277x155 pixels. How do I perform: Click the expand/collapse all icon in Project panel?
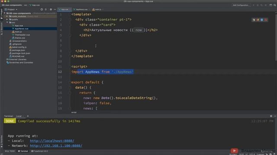point(46,9)
